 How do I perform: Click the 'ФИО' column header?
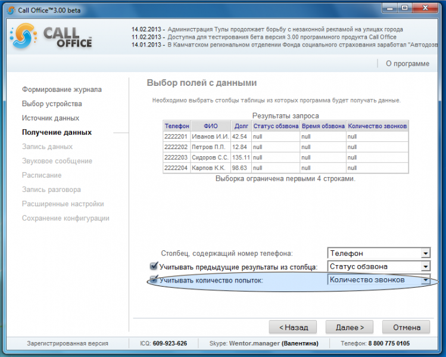(210, 126)
